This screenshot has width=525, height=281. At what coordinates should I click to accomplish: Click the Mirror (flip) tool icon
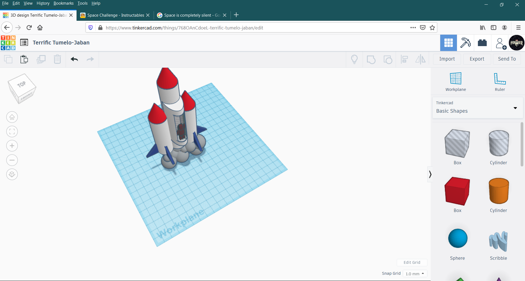pyautogui.click(x=420, y=59)
